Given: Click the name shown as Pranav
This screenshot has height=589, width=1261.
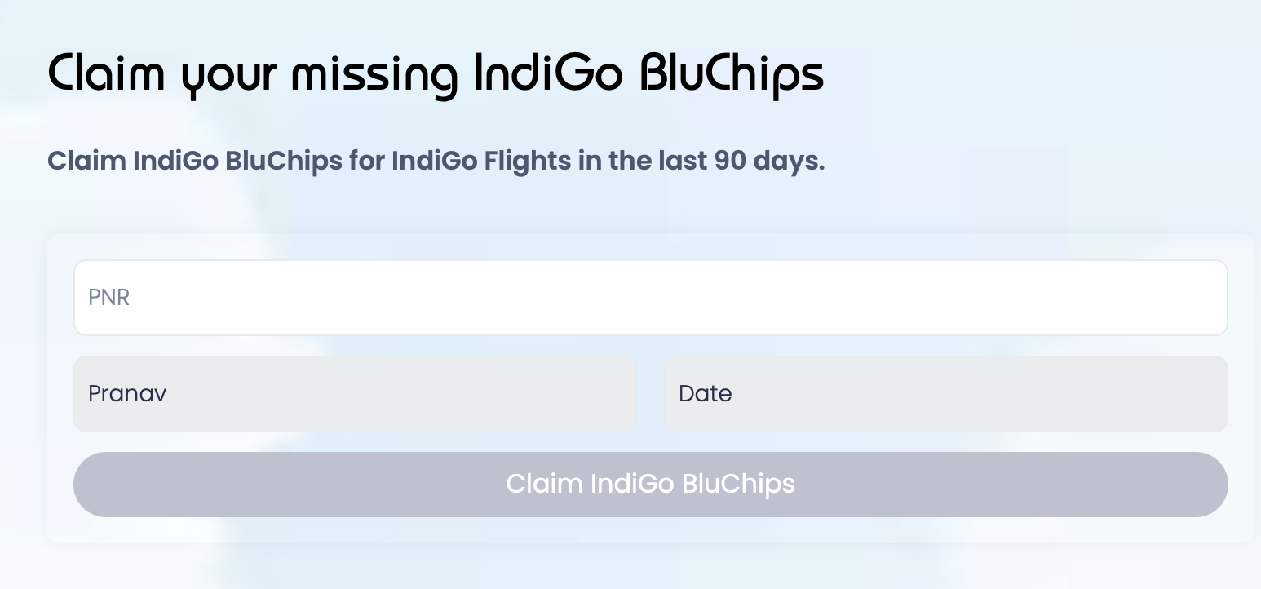Looking at the screenshot, I should 127,394.
